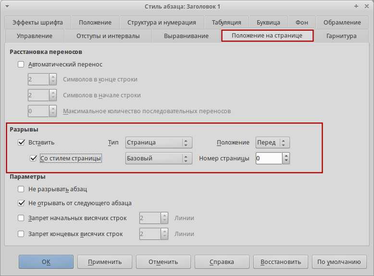Click the Применить button
374x276 pixels.
[x=105, y=262]
